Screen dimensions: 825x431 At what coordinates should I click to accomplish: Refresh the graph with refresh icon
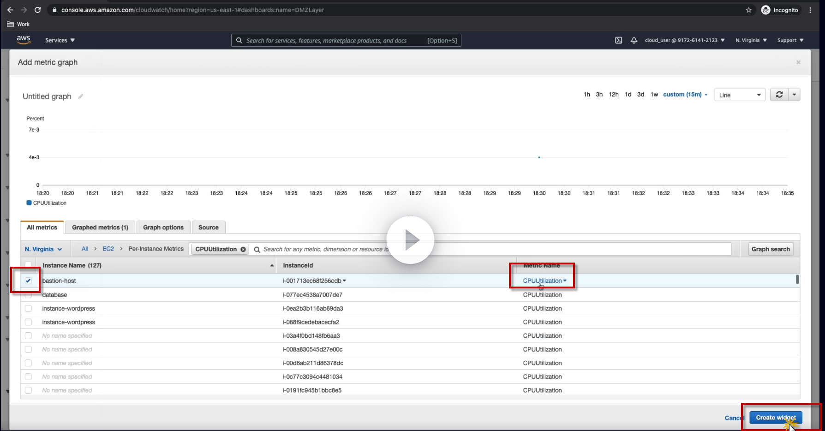coord(779,95)
